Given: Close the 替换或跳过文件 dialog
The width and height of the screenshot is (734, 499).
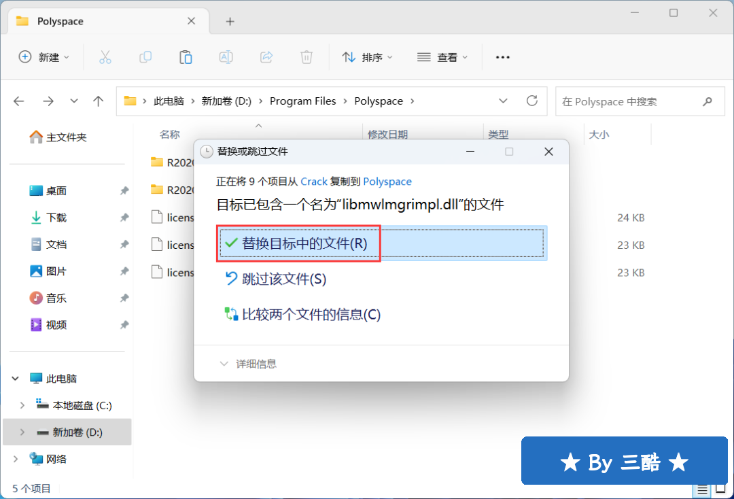Looking at the screenshot, I should [x=548, y=152].
